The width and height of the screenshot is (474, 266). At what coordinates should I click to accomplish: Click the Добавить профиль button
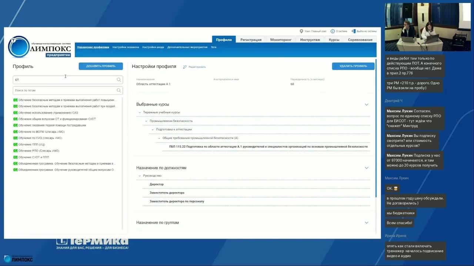pos(101,66)
